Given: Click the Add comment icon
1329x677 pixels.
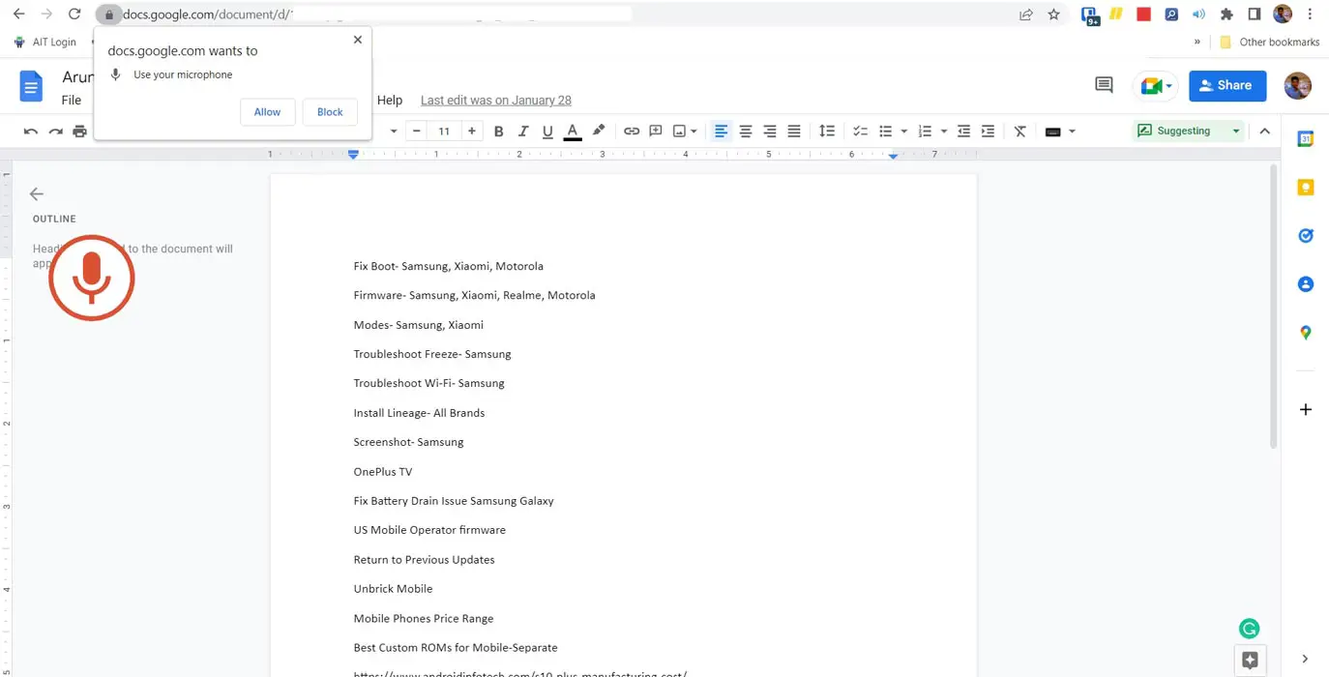Looking at the screenshot, I should click(656, 132).
